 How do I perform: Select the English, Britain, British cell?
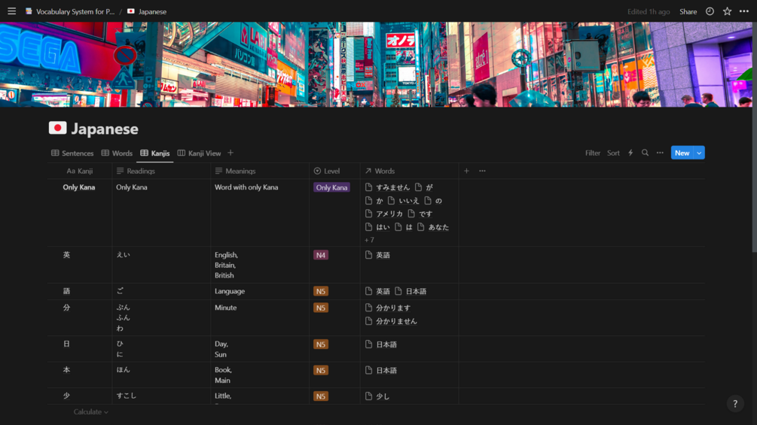pos(260,265)
